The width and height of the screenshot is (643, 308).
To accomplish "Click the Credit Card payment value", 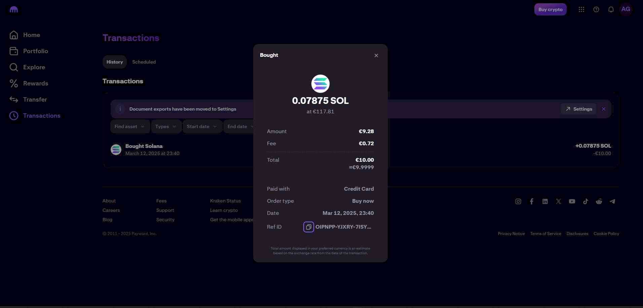I will tap(359, 189).
